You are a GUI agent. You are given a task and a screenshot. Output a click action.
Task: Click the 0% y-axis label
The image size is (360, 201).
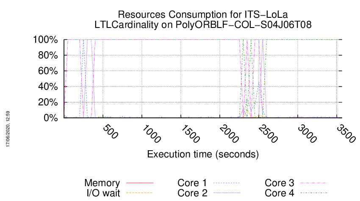pos(50,118)
